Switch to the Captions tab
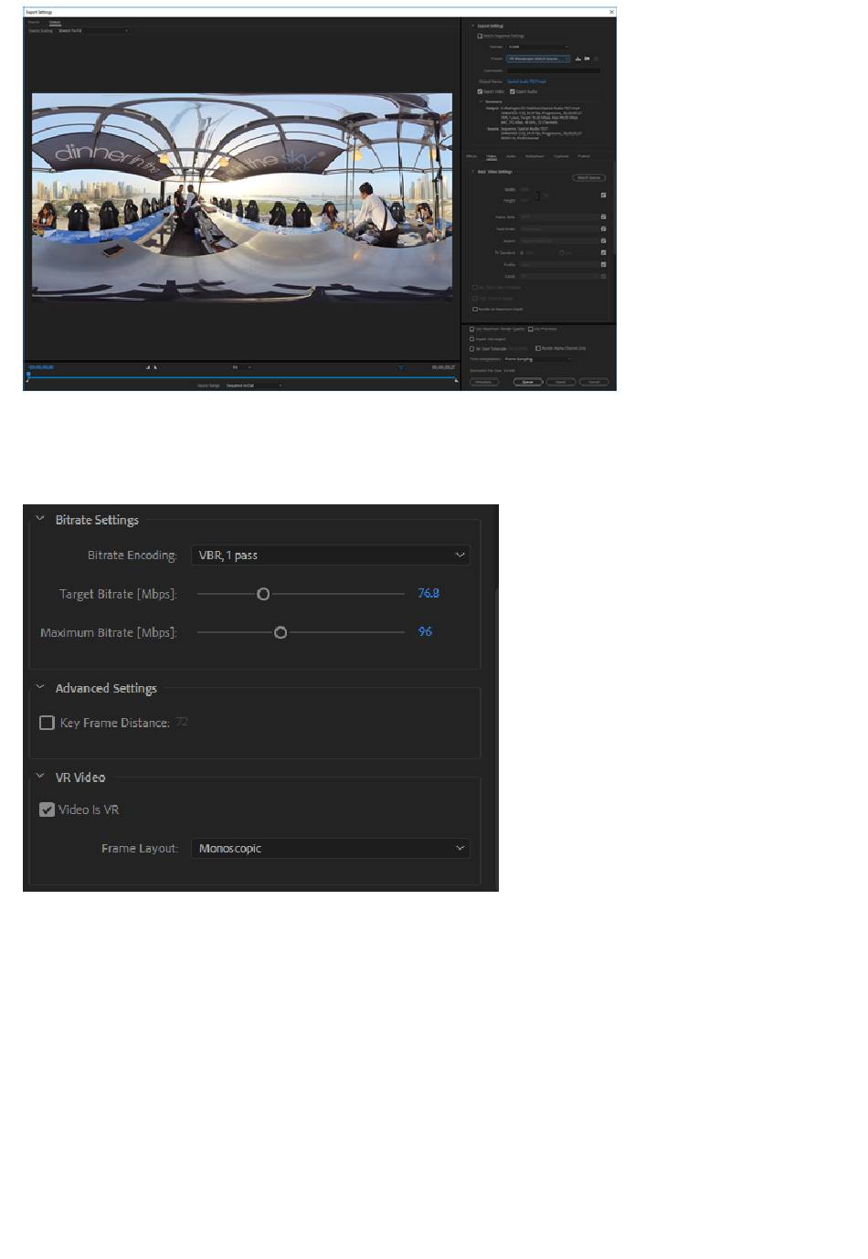 [x=561, y=156]
